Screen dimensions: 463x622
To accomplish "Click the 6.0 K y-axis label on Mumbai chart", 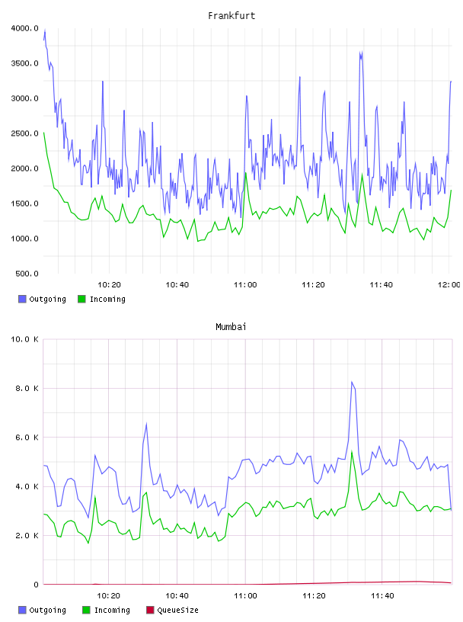I will click(27, 438).
